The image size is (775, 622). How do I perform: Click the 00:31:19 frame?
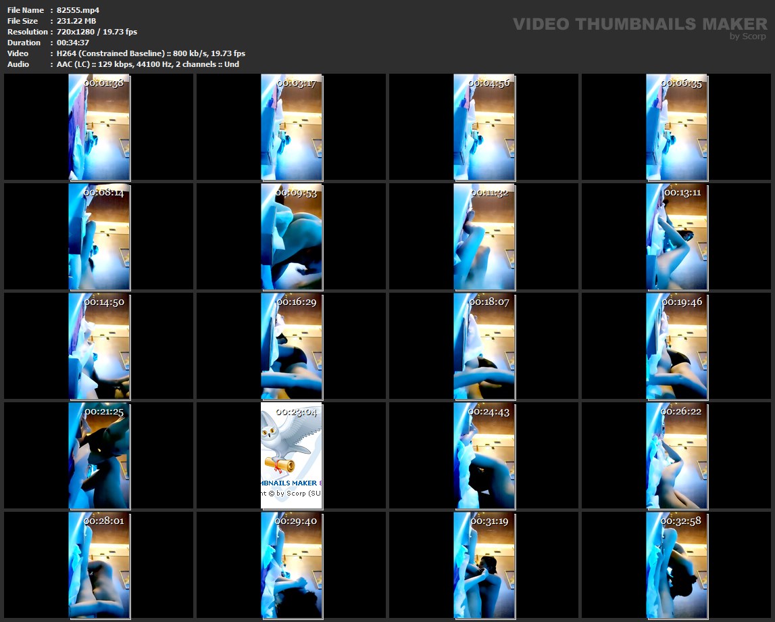tap(484, 565)
